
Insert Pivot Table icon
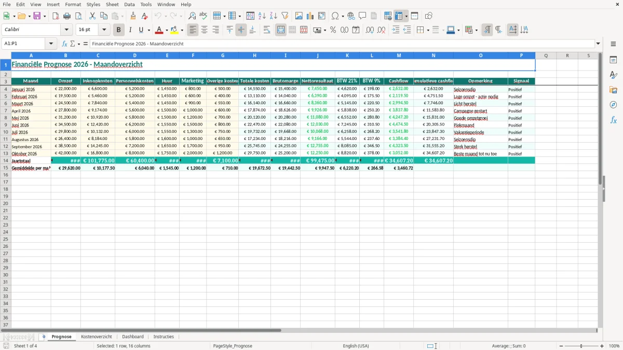321,16
